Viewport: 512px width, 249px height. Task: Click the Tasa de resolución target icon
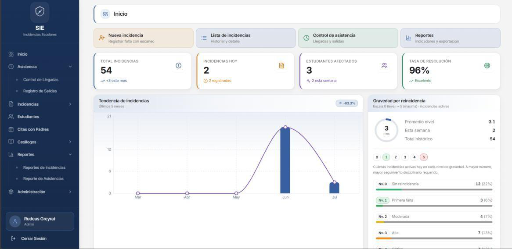point(487,65)
